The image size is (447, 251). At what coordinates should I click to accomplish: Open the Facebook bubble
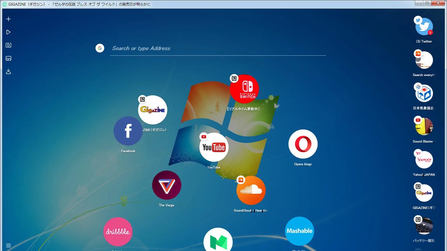pos(128,131)
